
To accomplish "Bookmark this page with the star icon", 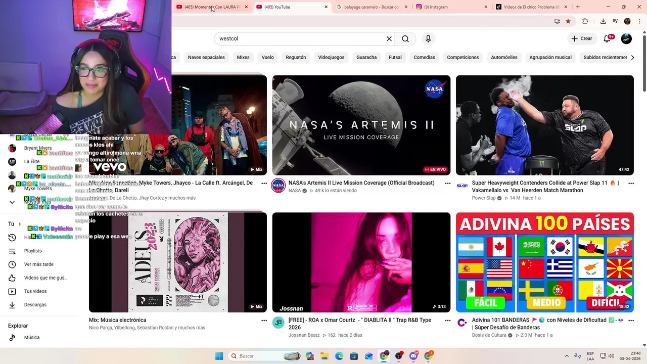I will 568,21.
